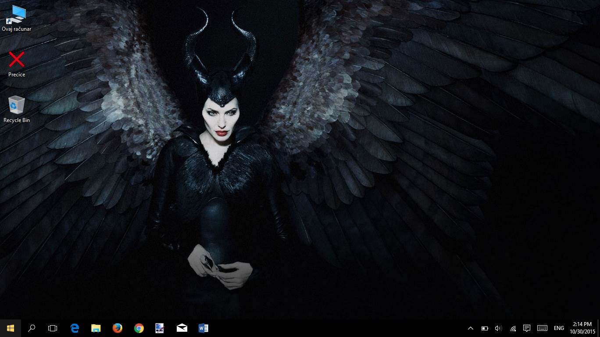Screen dimensions: 600x337
Task: Launch Microsoft Word from the taskbar
Action: click(x=203, y=328)
